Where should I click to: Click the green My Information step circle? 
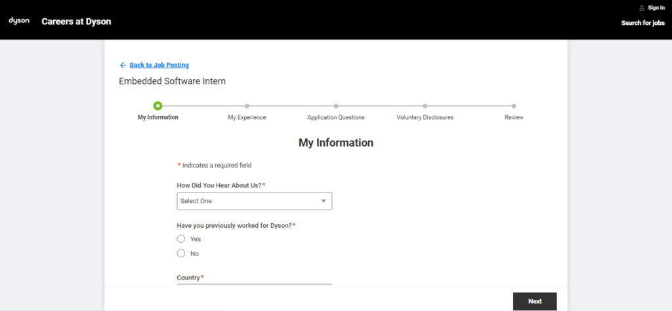157,105
